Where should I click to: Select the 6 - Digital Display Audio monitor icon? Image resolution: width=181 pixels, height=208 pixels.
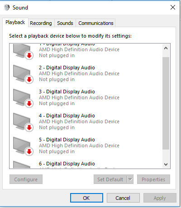(x=22, y=164)
